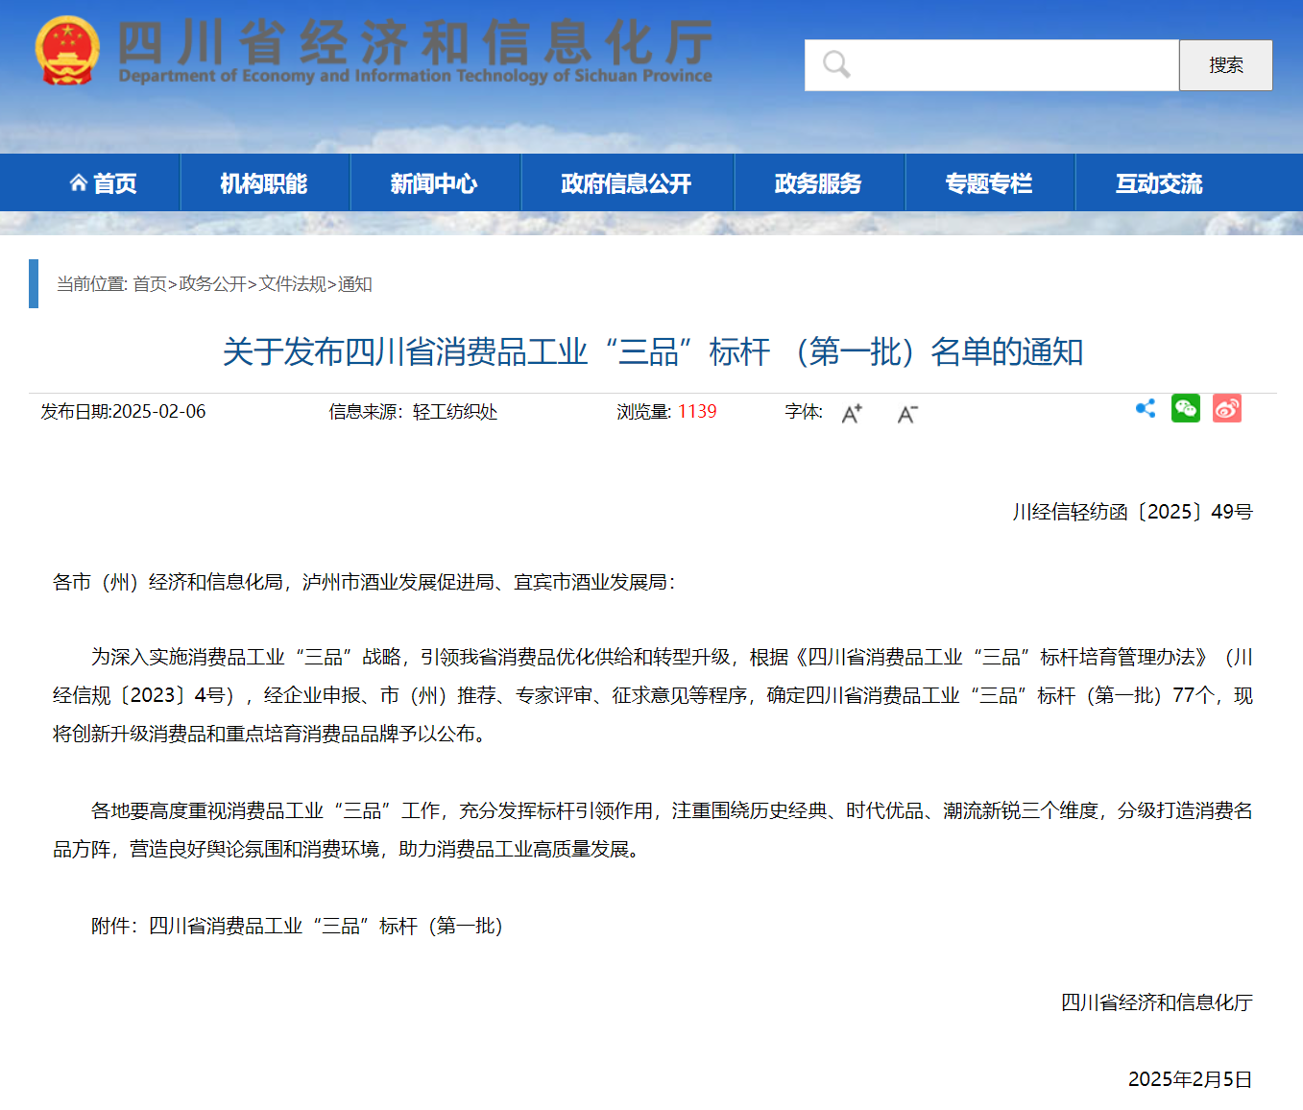Increase font size with A+ icon
This screenshot has width=1303, height=1110.
(x=852, y=414)
